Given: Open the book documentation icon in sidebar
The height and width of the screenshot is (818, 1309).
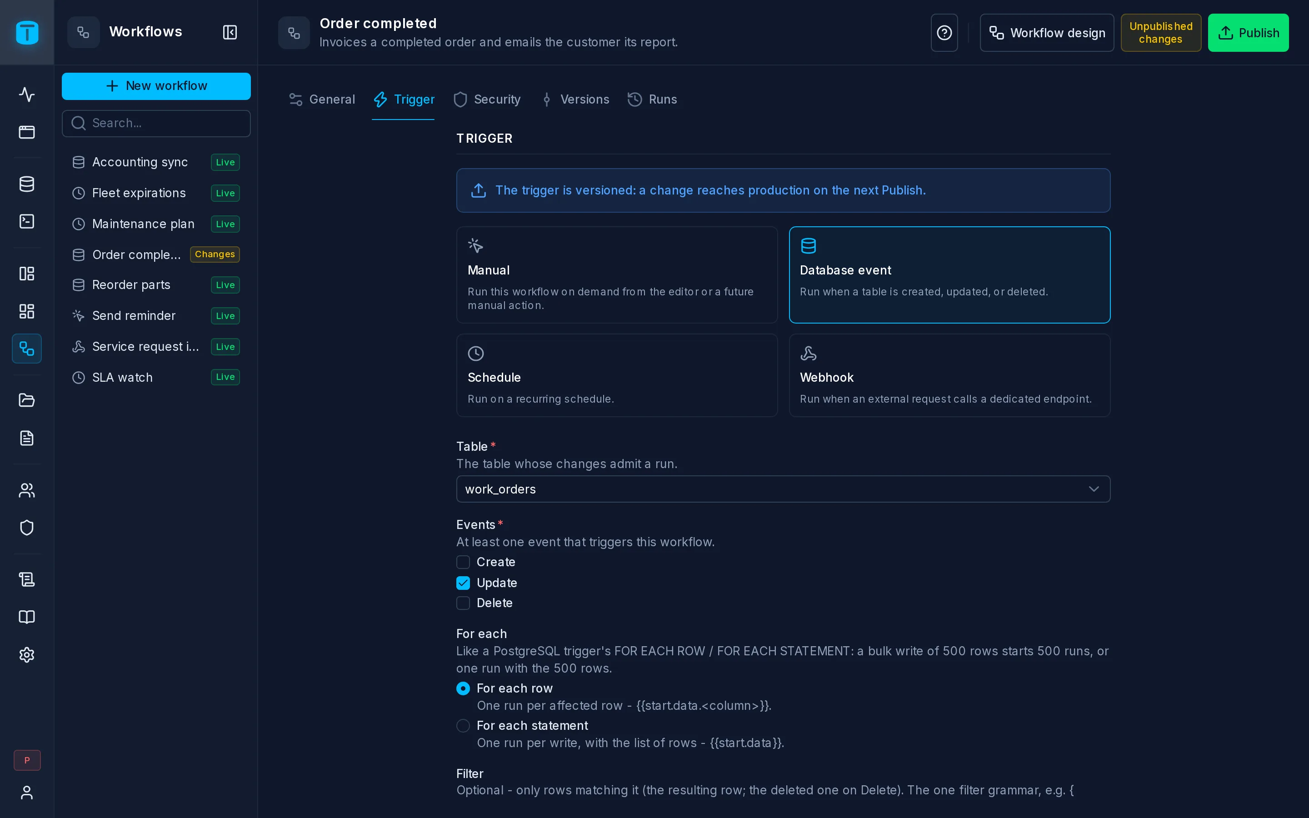Looking at the screenshot, I should click(x=26, y=617).
